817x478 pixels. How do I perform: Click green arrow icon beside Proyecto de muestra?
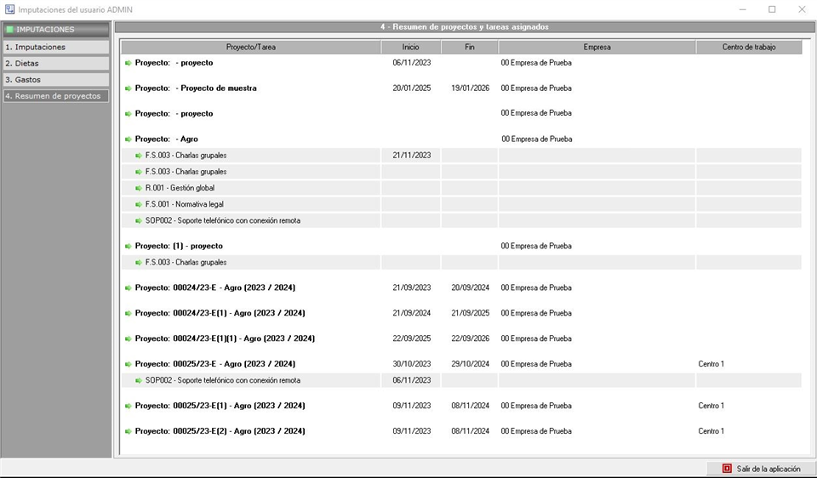pos(129,88)
